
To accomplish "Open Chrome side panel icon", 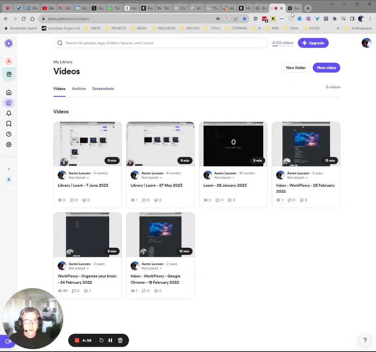I will click(352, 19).
